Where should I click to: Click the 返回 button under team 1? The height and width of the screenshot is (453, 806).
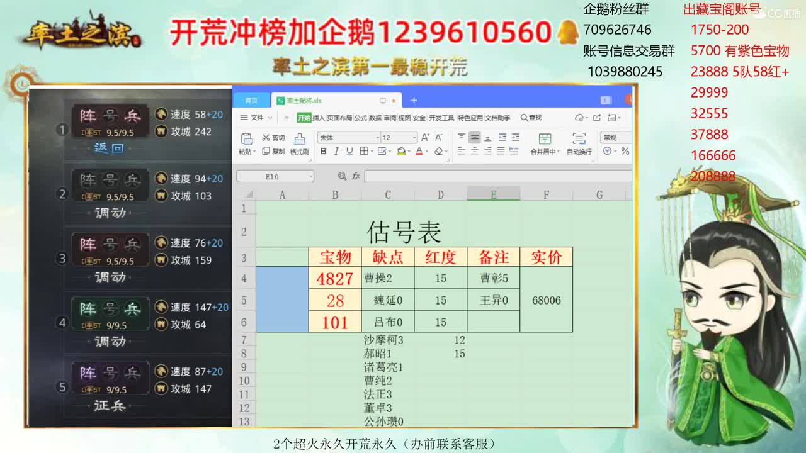tap(109, 148)
